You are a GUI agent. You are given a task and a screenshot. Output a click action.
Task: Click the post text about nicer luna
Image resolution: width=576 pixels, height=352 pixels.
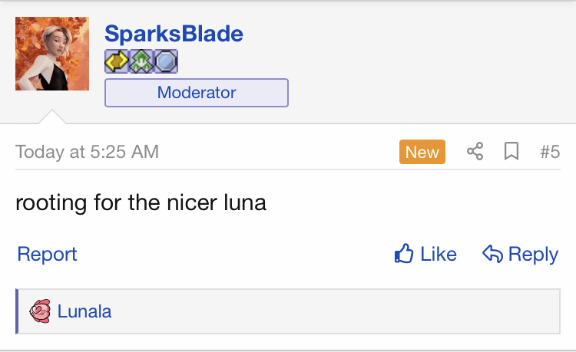pos(141,202)
